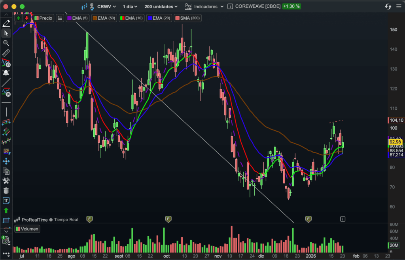Select the diagonal trend line tool
The height and width of the screenshot is (260, 405).
click(6, 83)
